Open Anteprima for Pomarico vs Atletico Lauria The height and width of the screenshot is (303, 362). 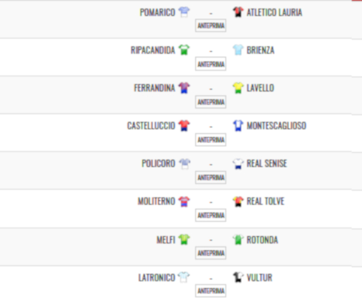pos(211,25)
